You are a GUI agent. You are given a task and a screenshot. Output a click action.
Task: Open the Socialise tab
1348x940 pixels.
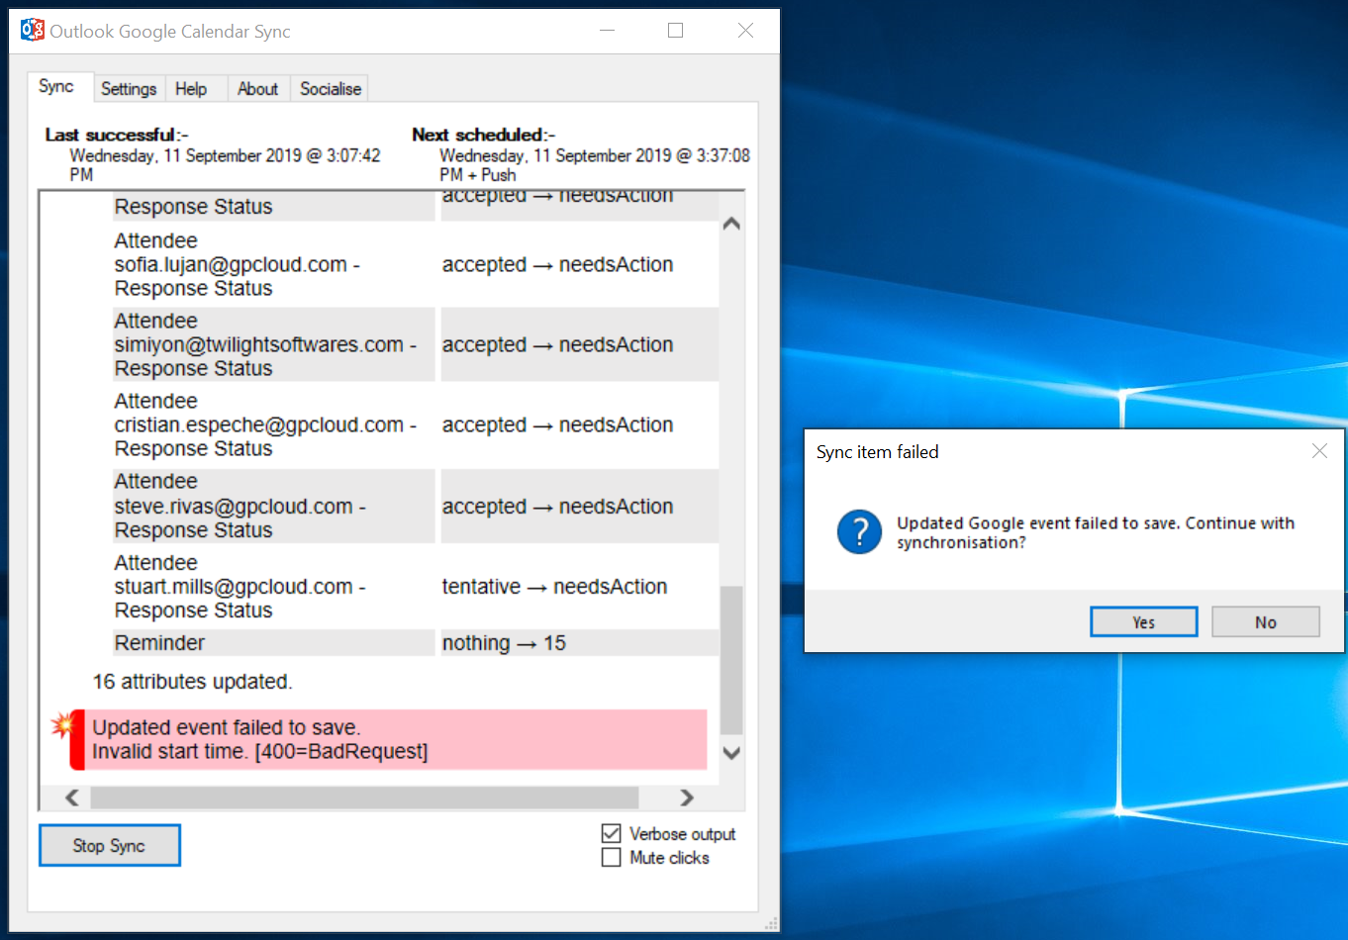pyautogui.click(x=331, y=89)
